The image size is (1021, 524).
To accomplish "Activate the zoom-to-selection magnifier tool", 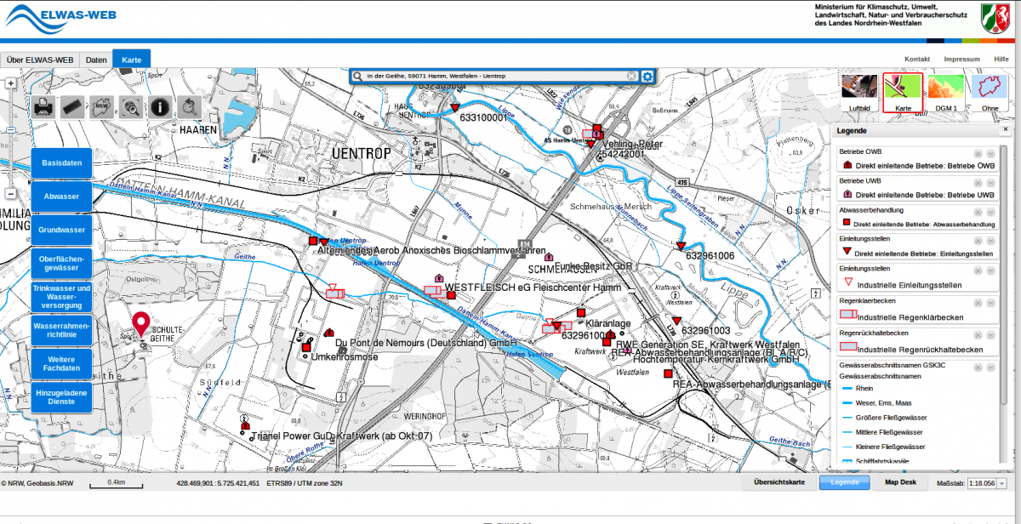I will tap(132, 107).
